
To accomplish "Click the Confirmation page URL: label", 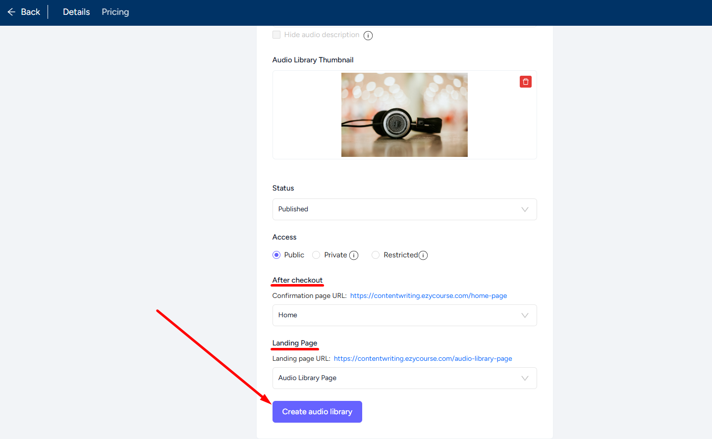I will click(x=310, y=295).
